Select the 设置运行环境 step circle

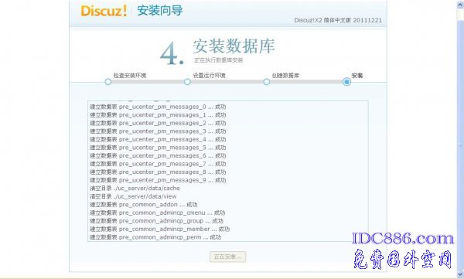(x=187, y=82)
